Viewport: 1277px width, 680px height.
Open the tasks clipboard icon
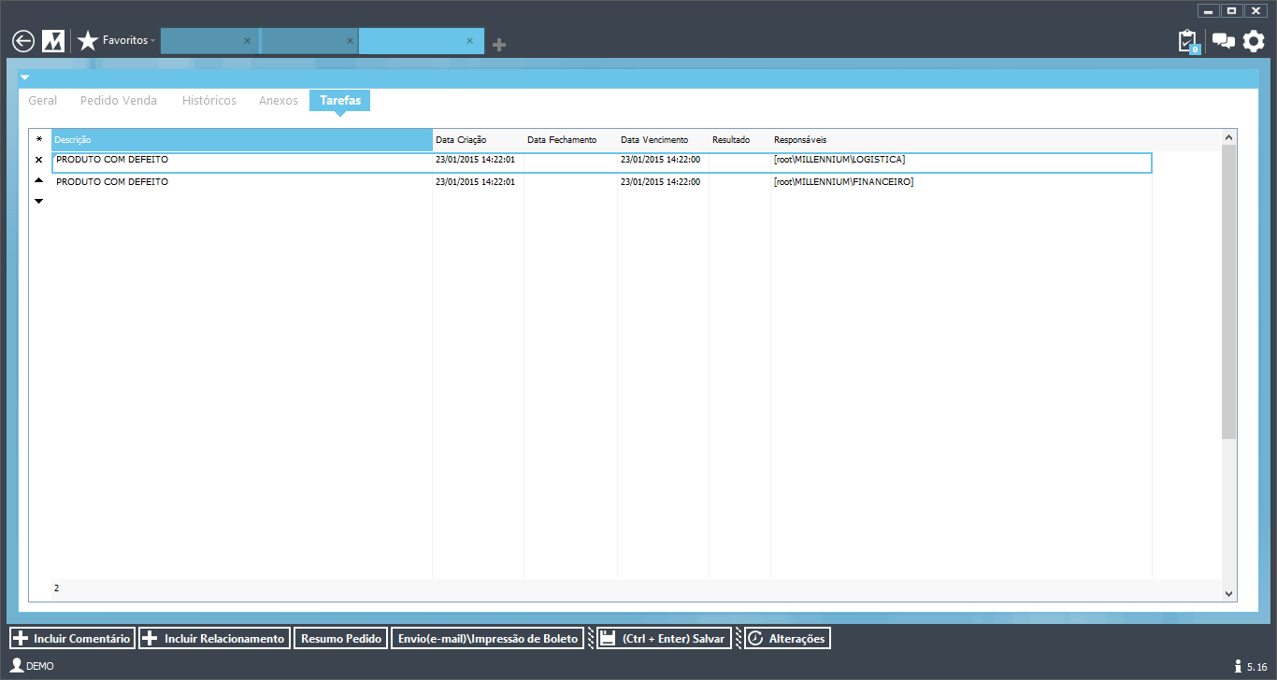[1187, 41]
